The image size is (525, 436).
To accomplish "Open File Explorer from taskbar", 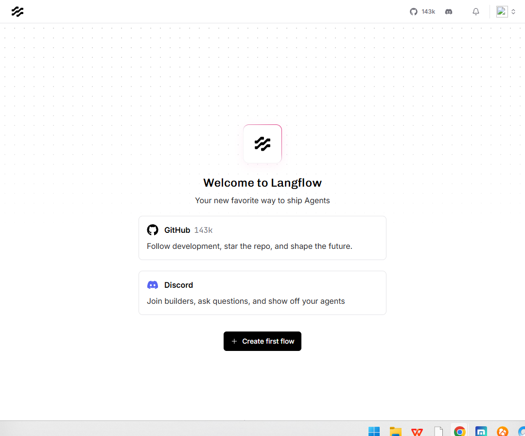I will point(395,431).
